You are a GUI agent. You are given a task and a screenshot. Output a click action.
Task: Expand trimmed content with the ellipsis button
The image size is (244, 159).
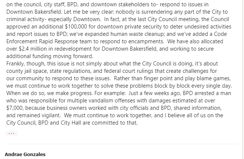[11, 133]
